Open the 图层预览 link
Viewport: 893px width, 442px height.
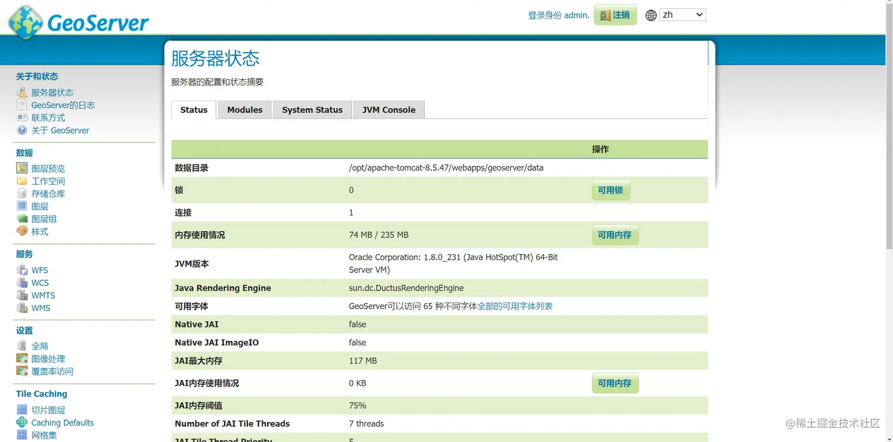click(48, 168)
